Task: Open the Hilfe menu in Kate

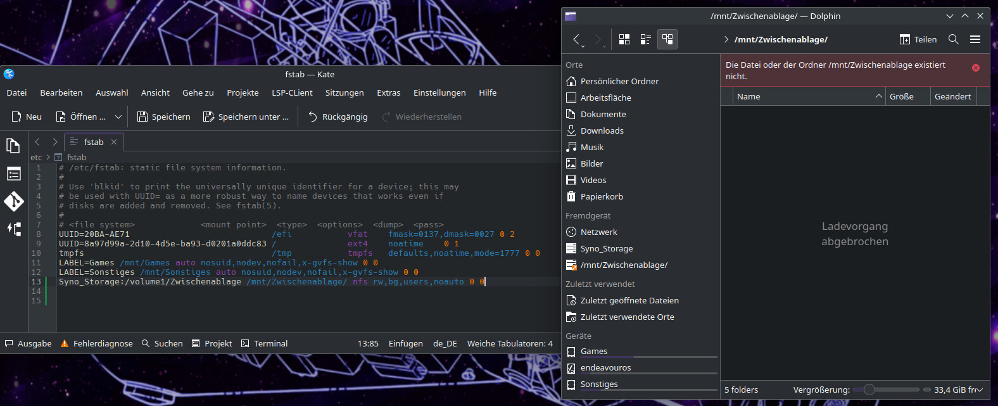Action: pos(488,92)
